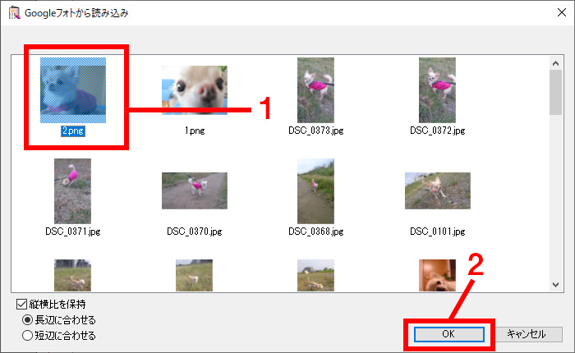Select the 短辺に合わせる radio button
This screenshot has width=575, height=353.
point(27,336)
